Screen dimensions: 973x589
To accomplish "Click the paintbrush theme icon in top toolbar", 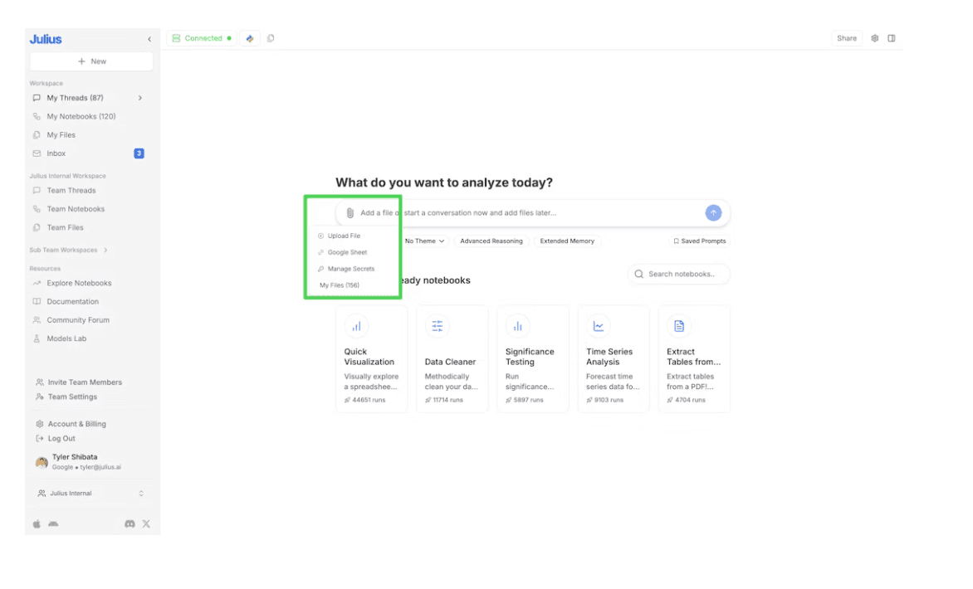I will (250, 37).
